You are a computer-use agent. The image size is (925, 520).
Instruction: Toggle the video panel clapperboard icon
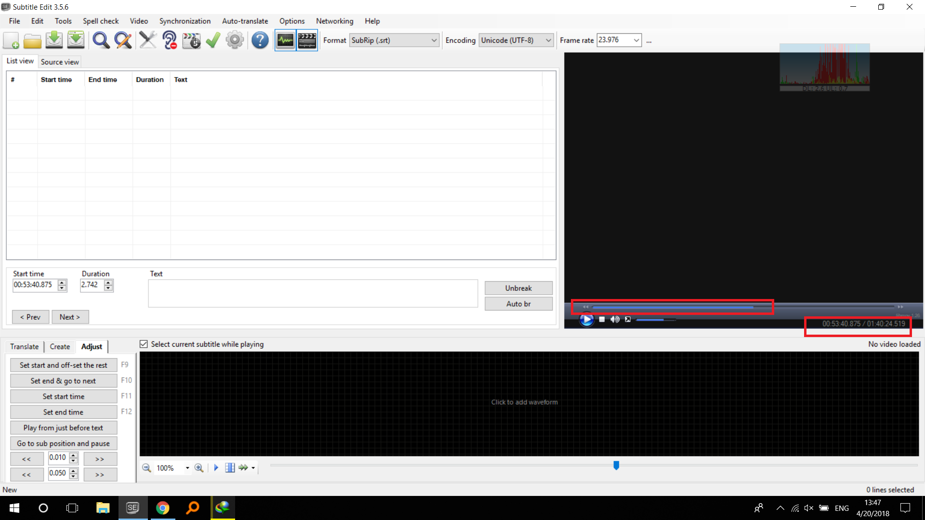coord(307,40)
